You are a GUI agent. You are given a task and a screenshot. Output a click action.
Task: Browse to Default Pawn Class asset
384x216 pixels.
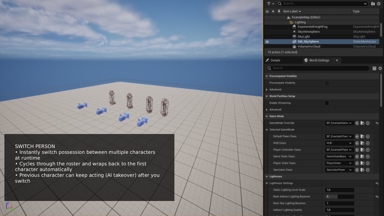(362, 136)
